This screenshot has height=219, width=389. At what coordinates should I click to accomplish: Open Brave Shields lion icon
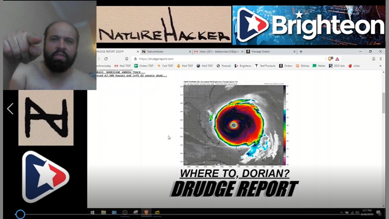pos(330,59)
